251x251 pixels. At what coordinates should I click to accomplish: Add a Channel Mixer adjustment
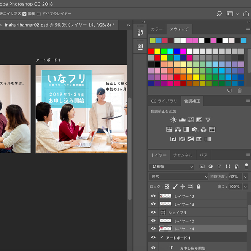[x=203, y=129]
